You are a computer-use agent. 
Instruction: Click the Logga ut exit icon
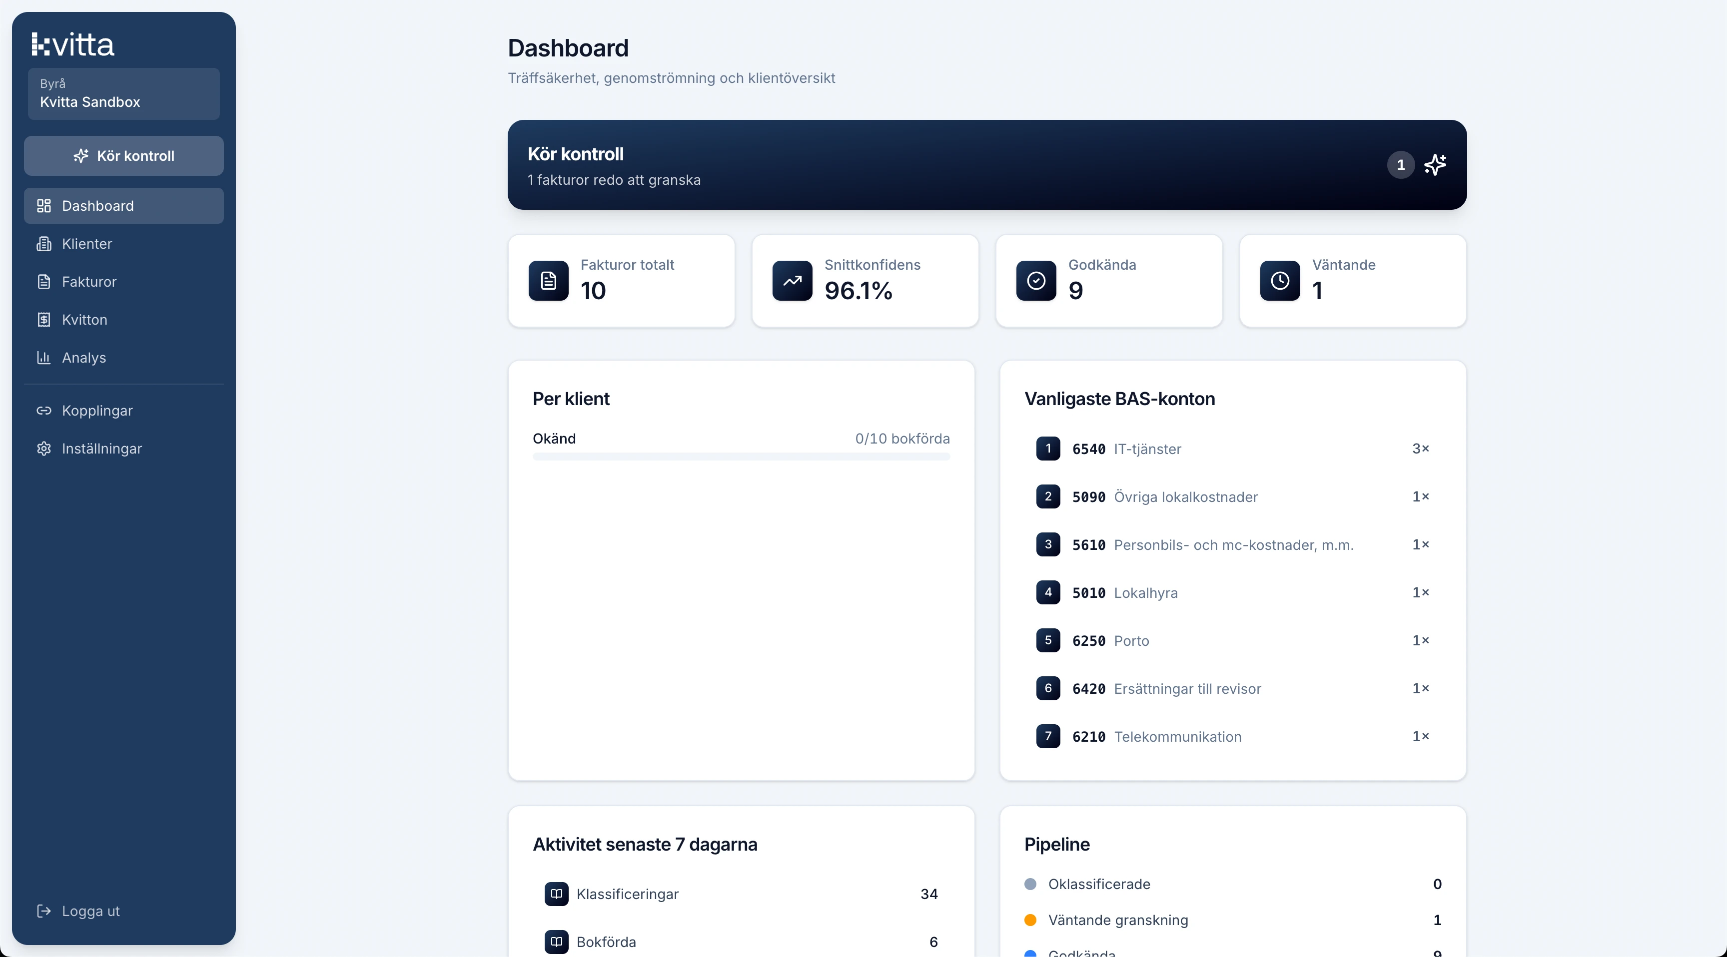pyautogui.click(x=43, y=912)
